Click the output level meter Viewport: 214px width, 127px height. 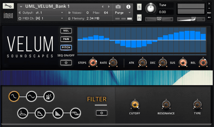191,9
